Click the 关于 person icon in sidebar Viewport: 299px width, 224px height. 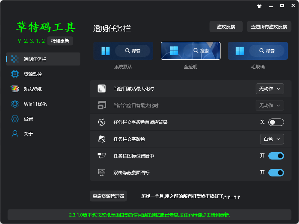[x=15, y=134]
